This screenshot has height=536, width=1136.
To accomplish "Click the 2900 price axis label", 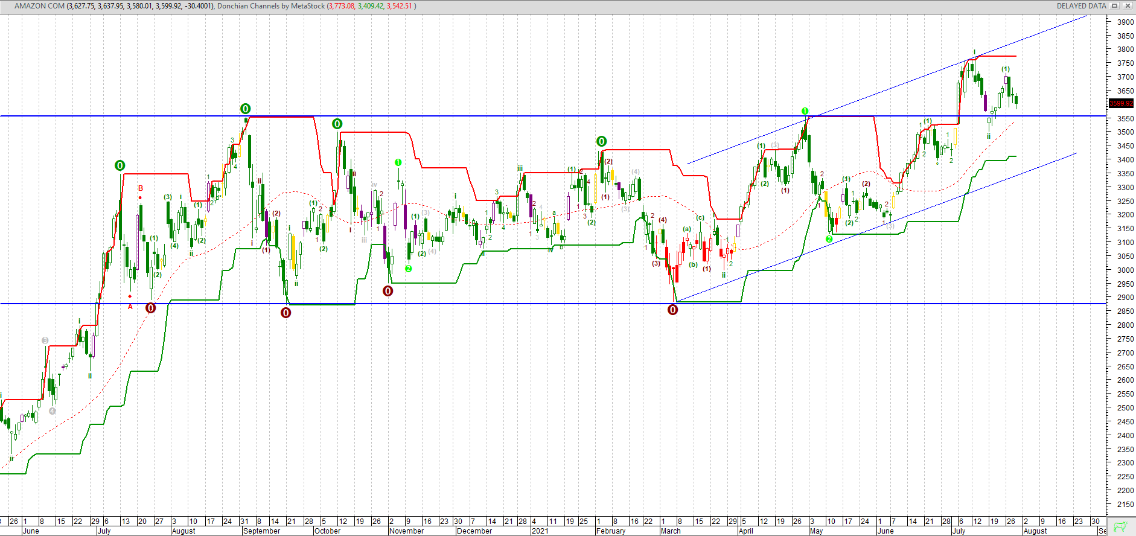I will coord(1125,298).
